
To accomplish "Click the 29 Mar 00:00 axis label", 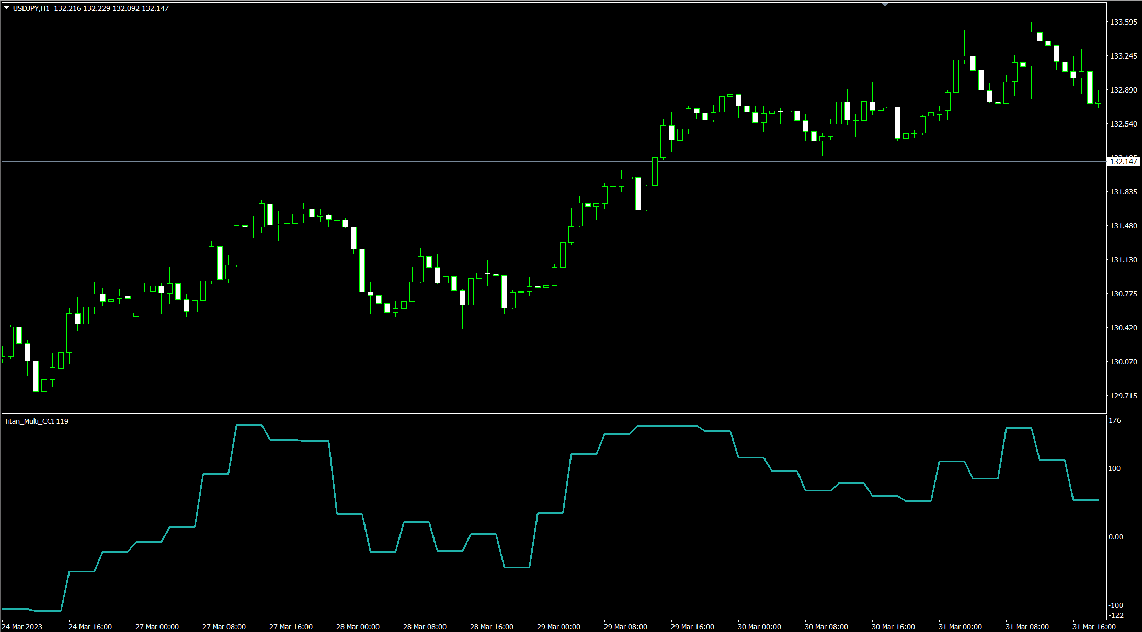I will [x=558, y=626].
